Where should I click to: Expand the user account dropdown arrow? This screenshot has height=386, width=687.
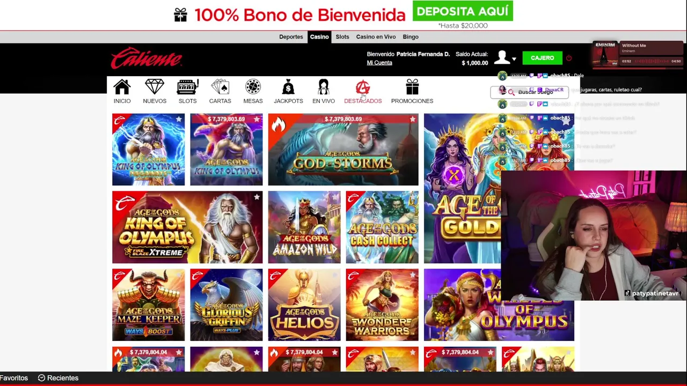pos(514,59)
